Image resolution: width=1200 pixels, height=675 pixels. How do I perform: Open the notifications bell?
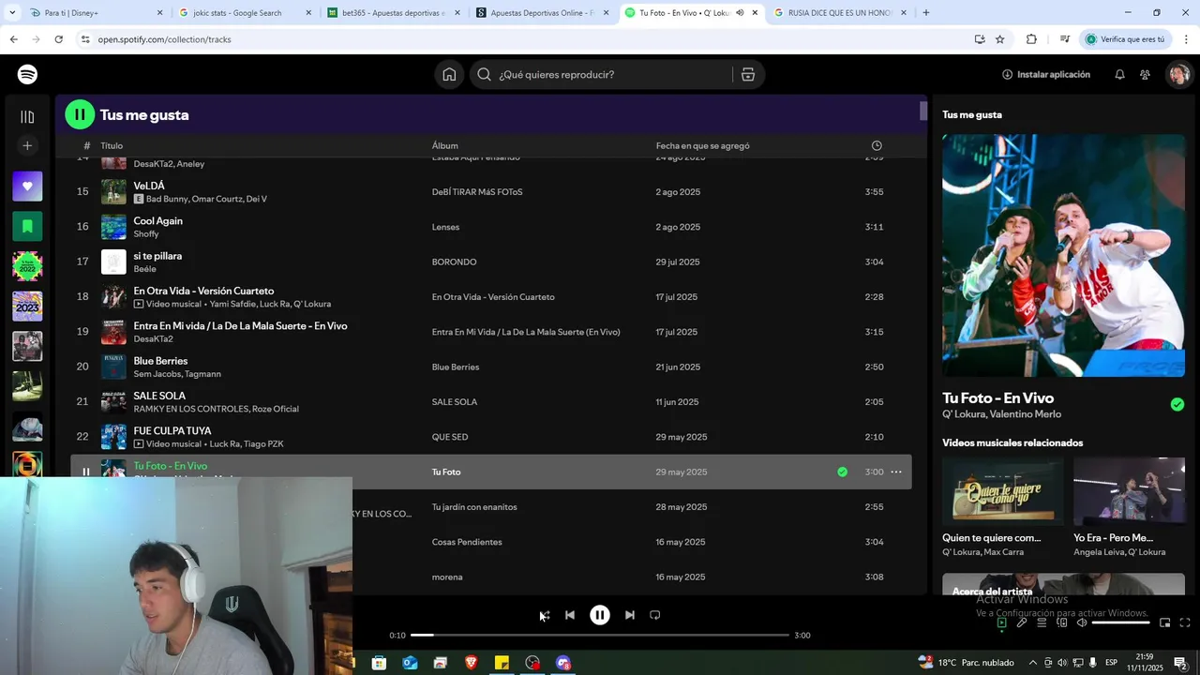tap(1119, 74)
